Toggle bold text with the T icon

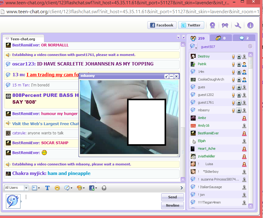click(47, 188)
